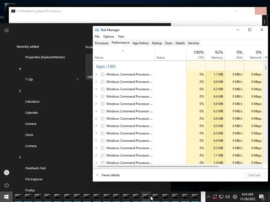
Task: Open Camera from Start menu
Action: click(31, 124)
